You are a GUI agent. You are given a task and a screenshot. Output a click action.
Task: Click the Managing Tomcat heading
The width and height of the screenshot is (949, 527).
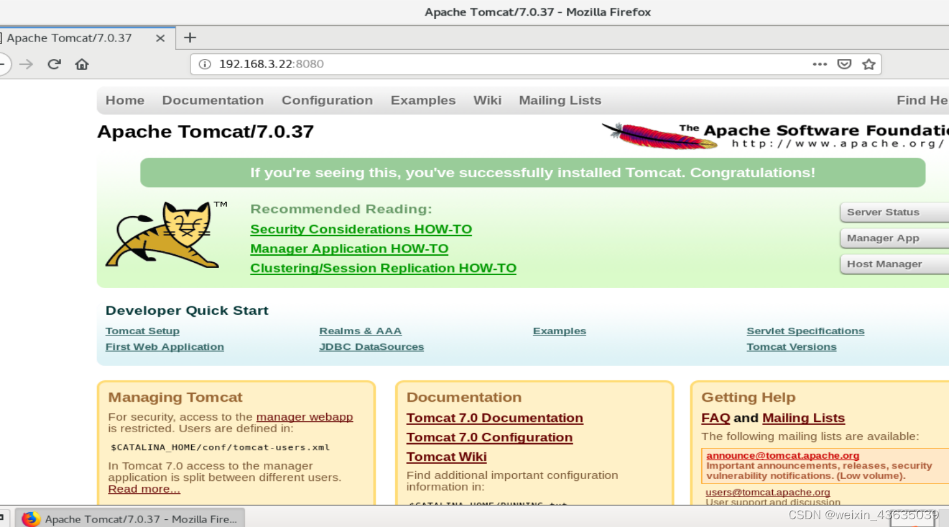click(175, 397)
